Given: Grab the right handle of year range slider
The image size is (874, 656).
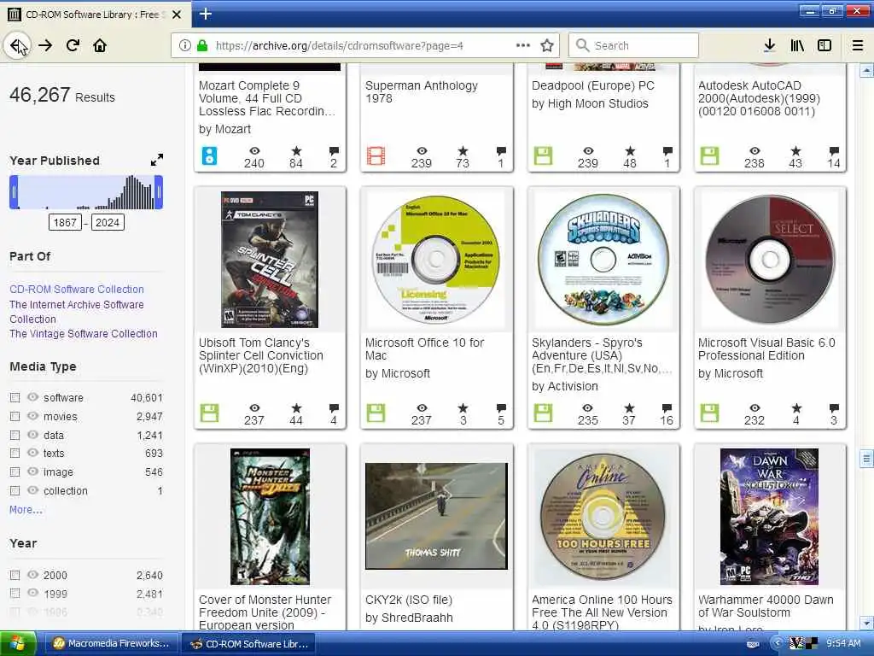Looking at the screenshot, I should coord(159,192).
